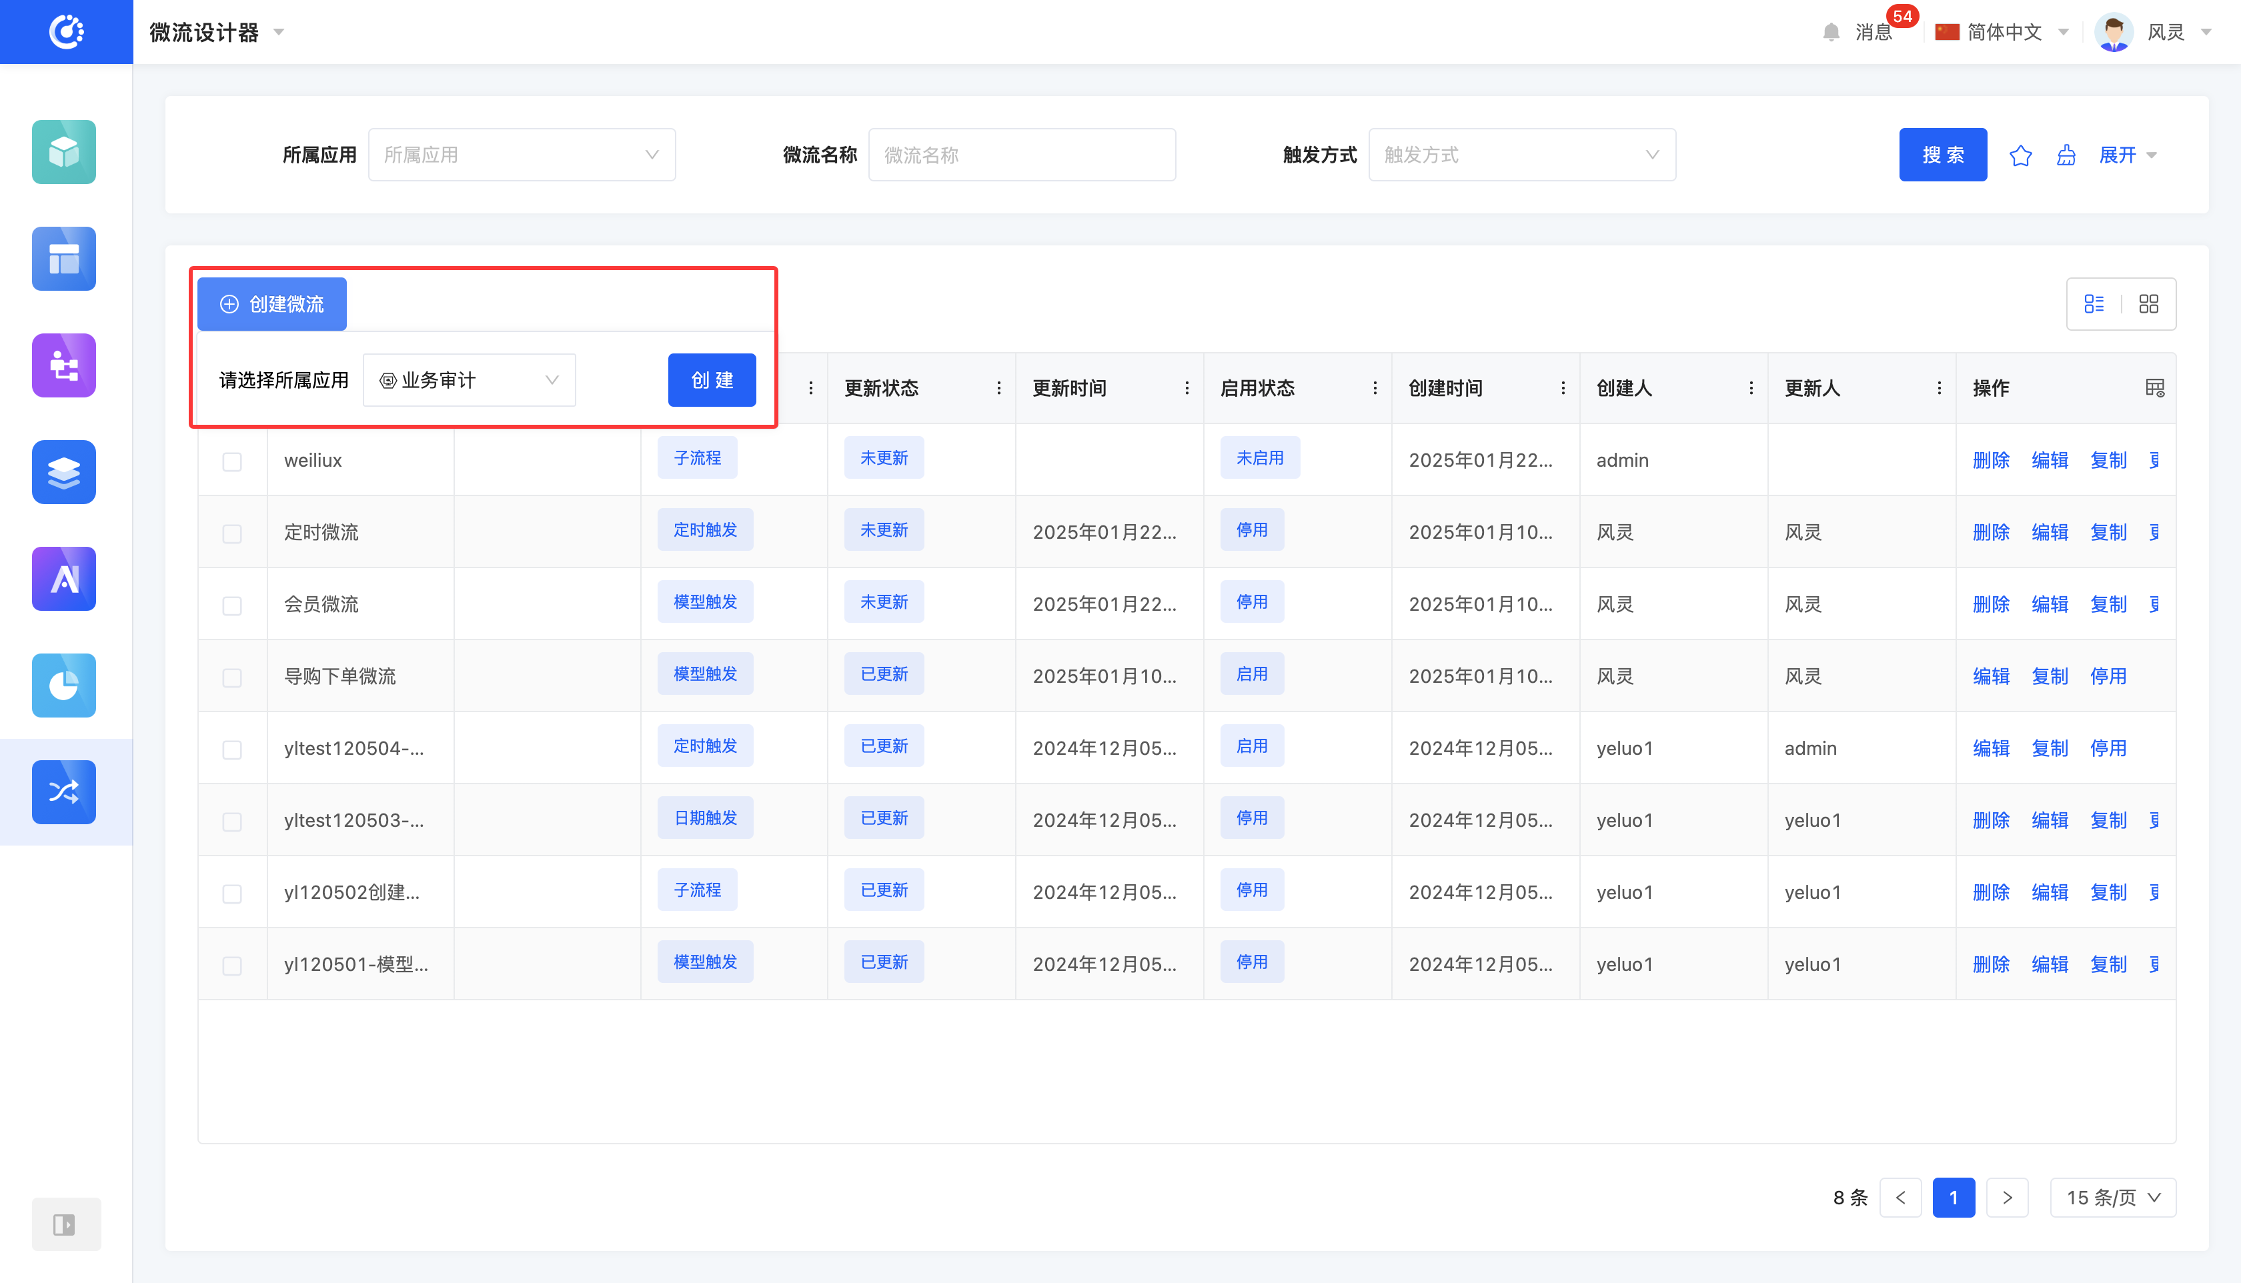Open the 触发方式 filter dropdown
2241x1283 pixels.
click(x=1521, y=155)
